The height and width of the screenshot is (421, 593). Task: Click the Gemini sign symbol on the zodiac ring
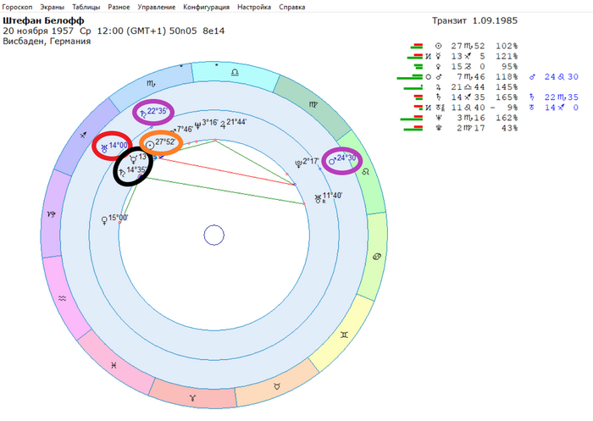coord(344,335)
